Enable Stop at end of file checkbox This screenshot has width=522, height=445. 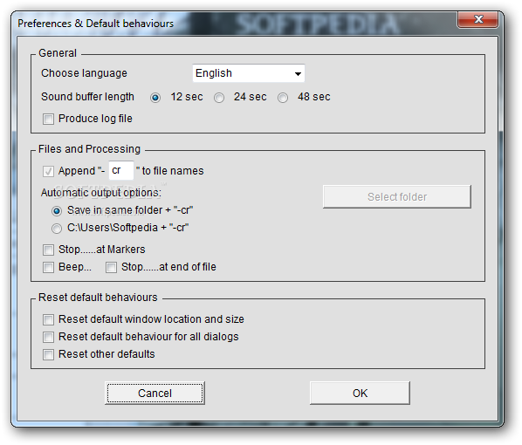111,267
